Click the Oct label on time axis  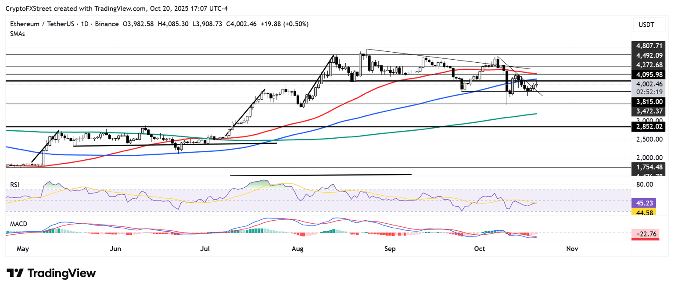tap(480, 249)
